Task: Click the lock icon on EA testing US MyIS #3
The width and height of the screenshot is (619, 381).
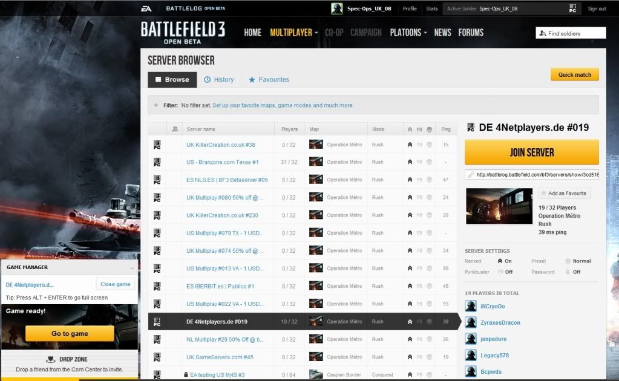Action: click(186, 374)
